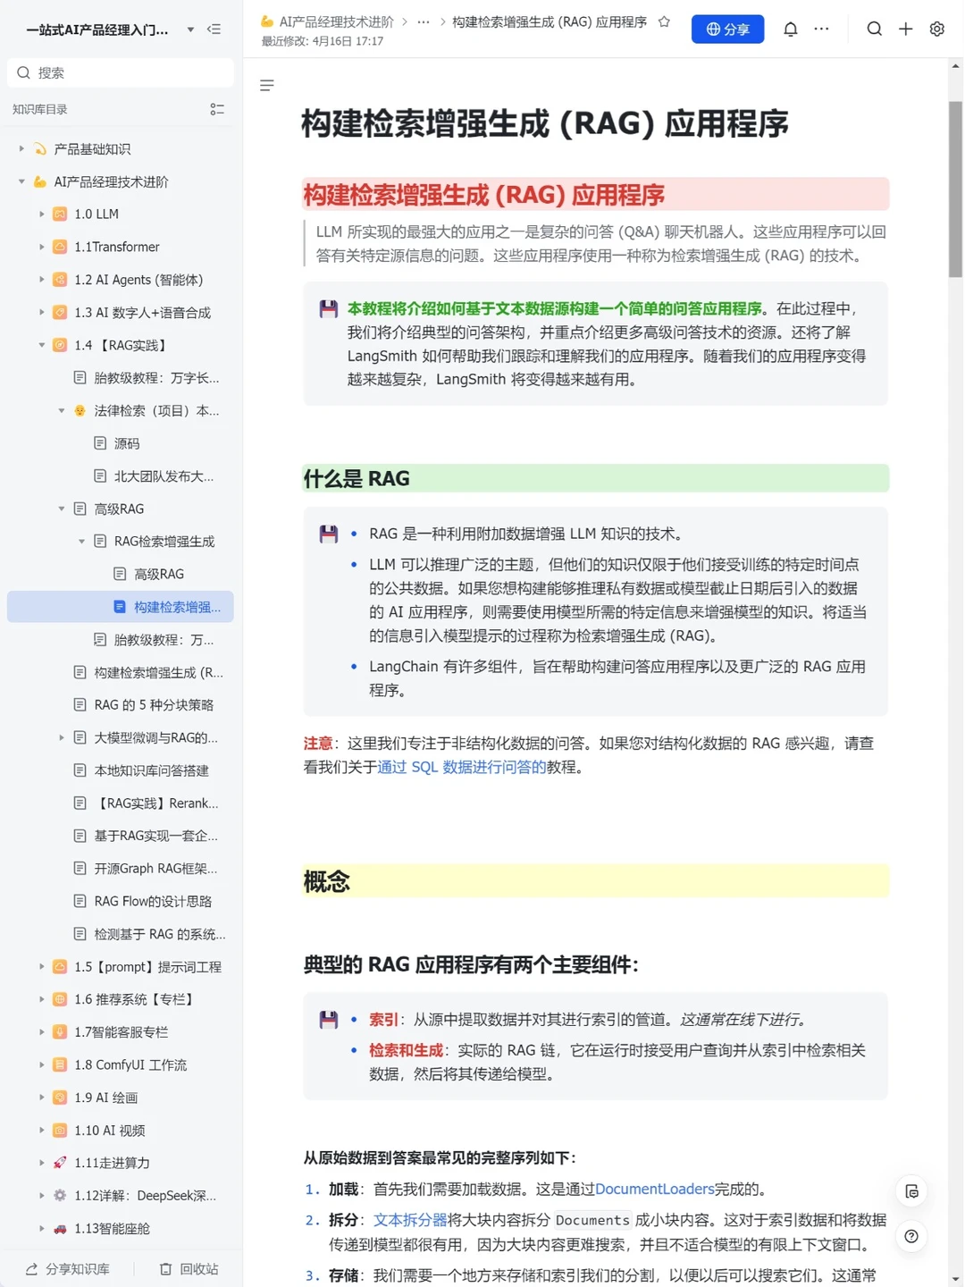Click the 1.6 推荐系统【专栏】folder icon

[60, 999]
